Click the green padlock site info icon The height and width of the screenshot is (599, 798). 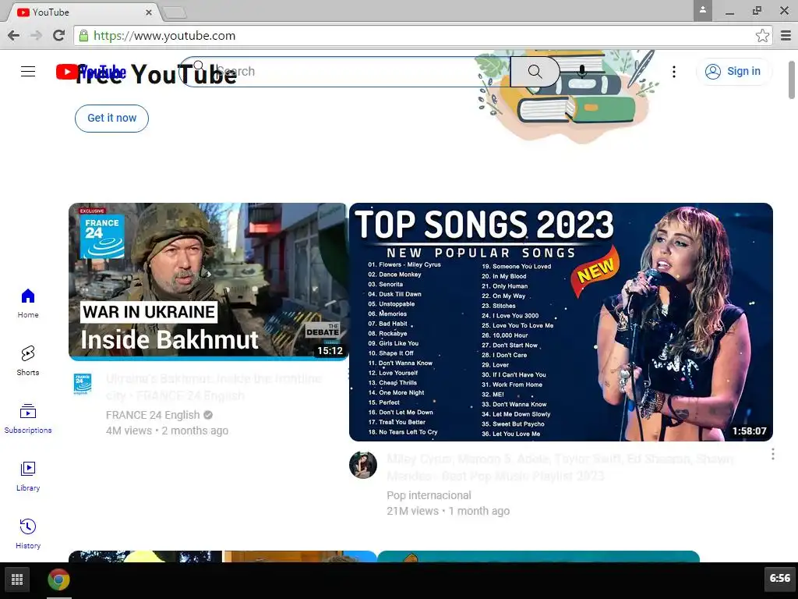[x=84, y=36]
